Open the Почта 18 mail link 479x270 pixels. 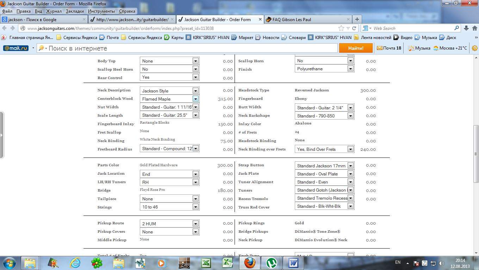point(389,48)
